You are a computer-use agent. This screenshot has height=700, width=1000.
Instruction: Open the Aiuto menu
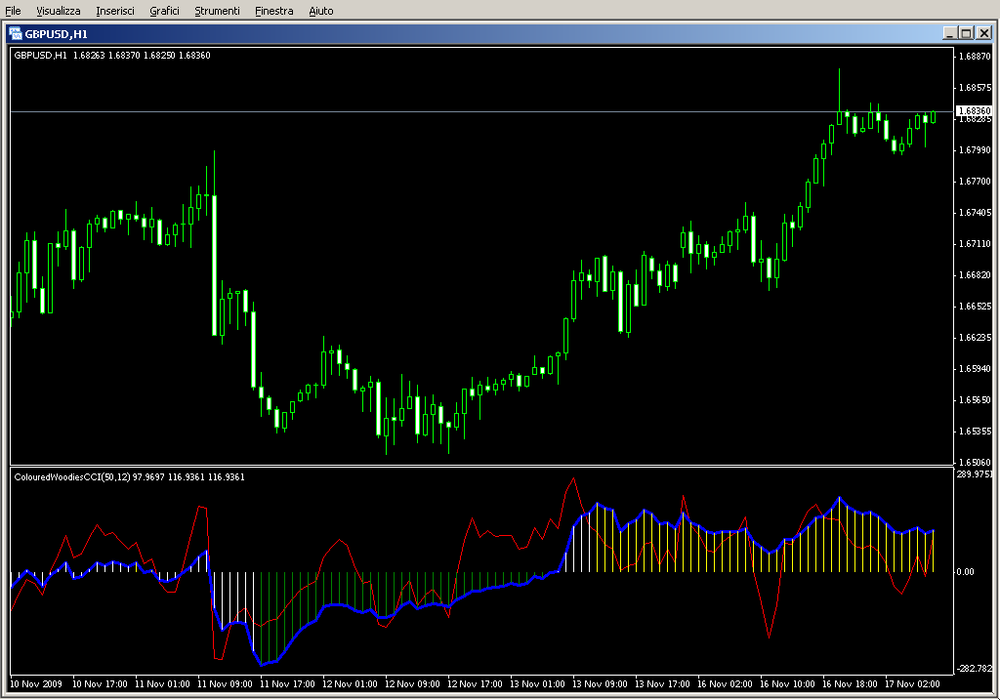320,11
